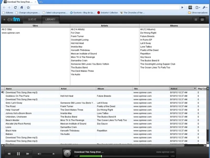210x158 pixels.
Task: Sort songs by Name column header
Action: click(x=32, y=89)
